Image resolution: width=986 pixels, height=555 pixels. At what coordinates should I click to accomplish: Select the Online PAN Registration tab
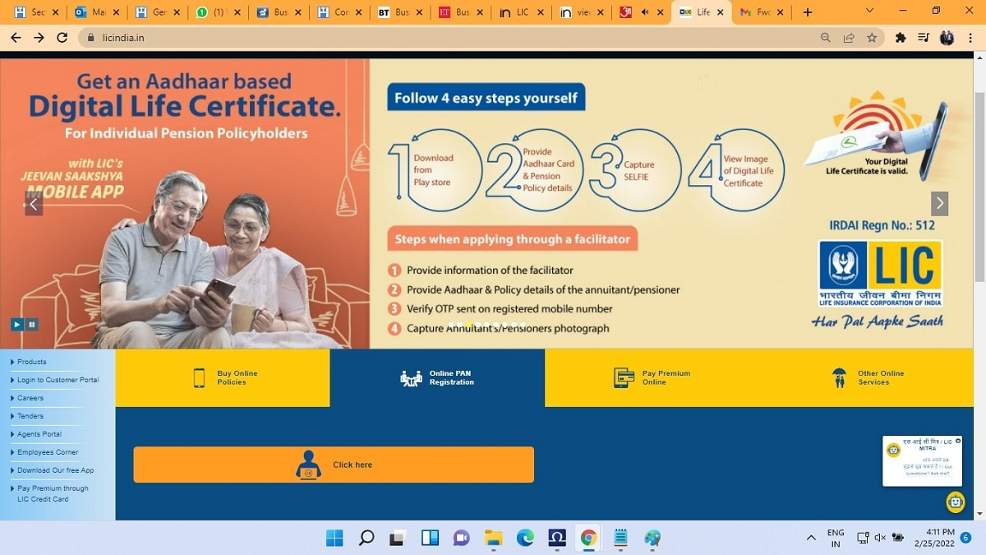click(437, 378)
